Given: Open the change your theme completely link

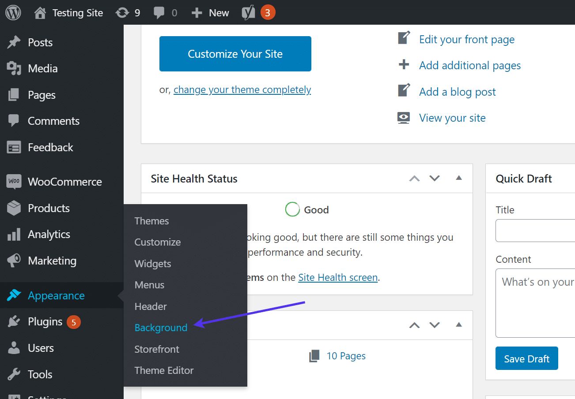Looking at the screenshot, I should [x=242, y=89].
